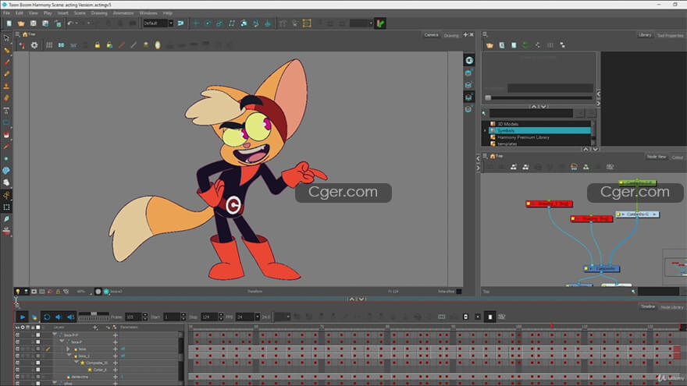This screenshot has width=687, height=386.
Task: Click the onion skin oval icon
Action: point(158,45)
